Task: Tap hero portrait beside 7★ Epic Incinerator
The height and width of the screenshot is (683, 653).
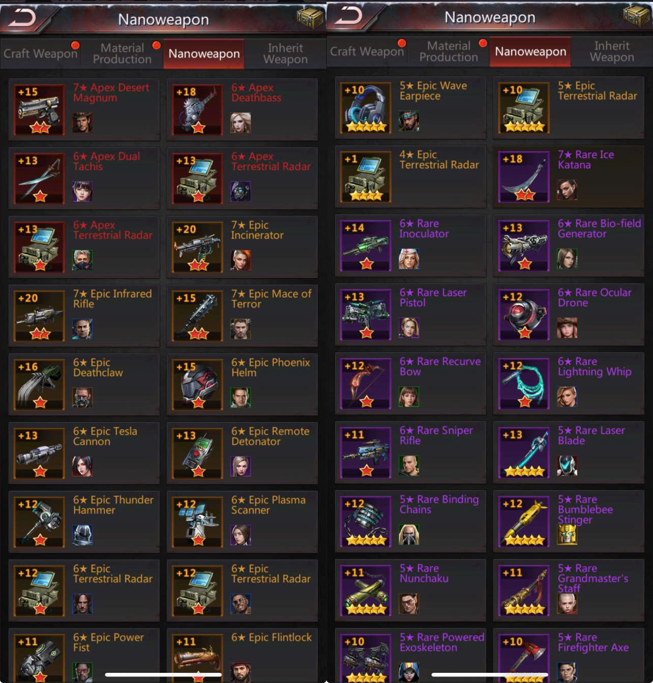Action: tap(241, 260)
